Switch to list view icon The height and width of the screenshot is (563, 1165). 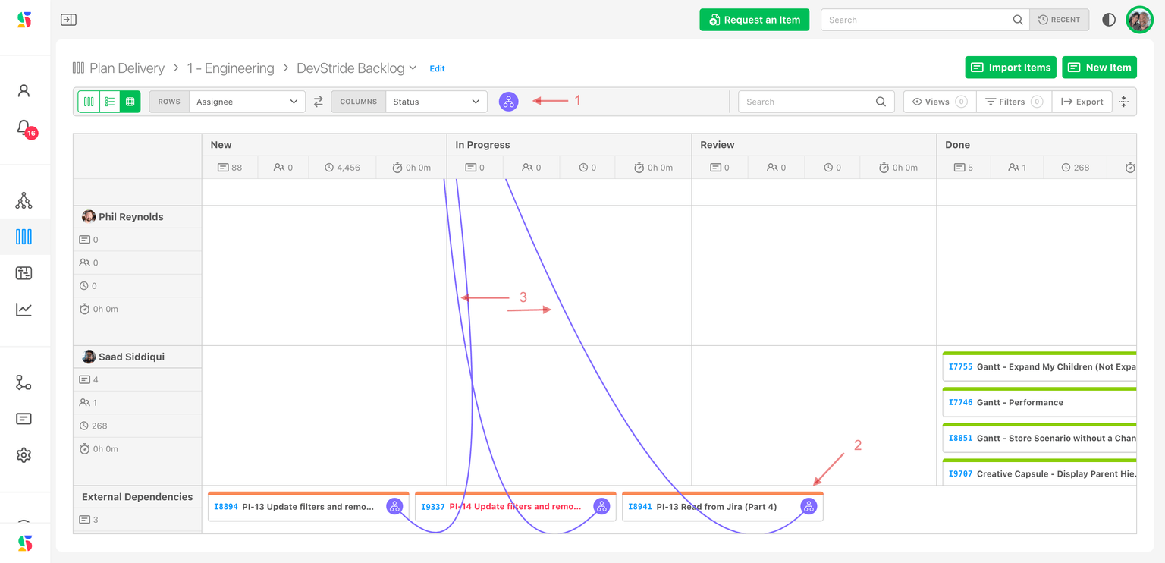[x=110, y=102]
